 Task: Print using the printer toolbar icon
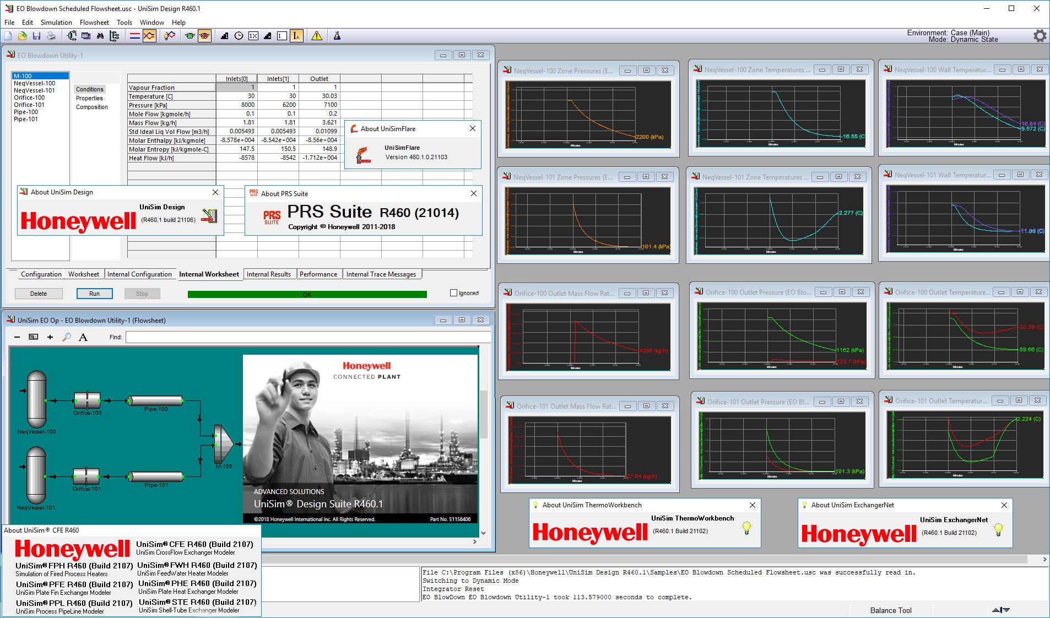[51, 36]
